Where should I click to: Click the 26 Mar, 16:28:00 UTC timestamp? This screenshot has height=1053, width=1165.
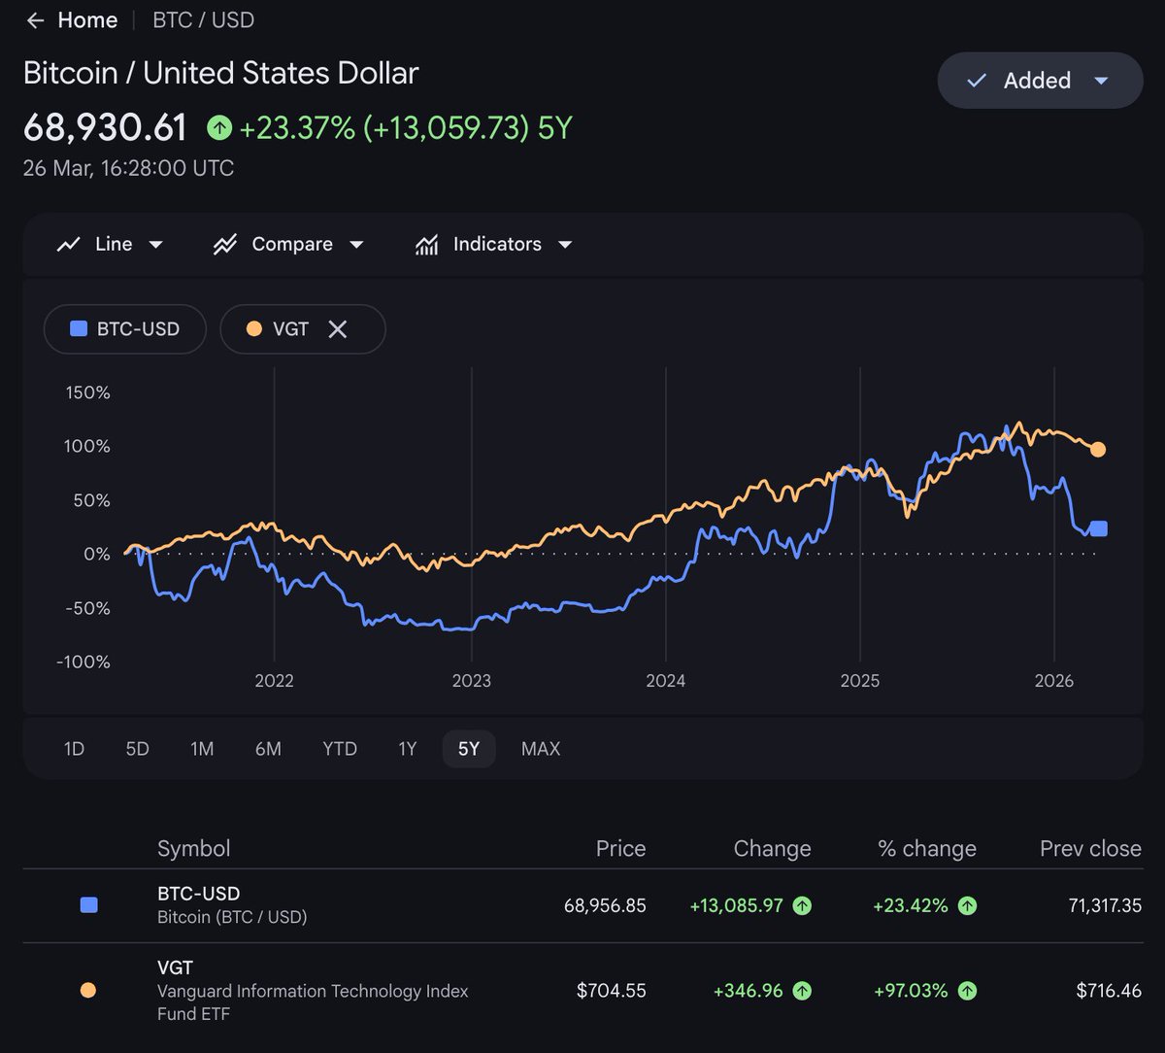pyautogui.click(x=128, y=168)
